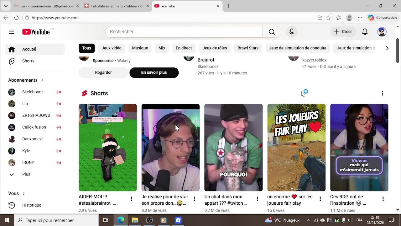Select the Jeux vidéo filter chip

(112, 48)
